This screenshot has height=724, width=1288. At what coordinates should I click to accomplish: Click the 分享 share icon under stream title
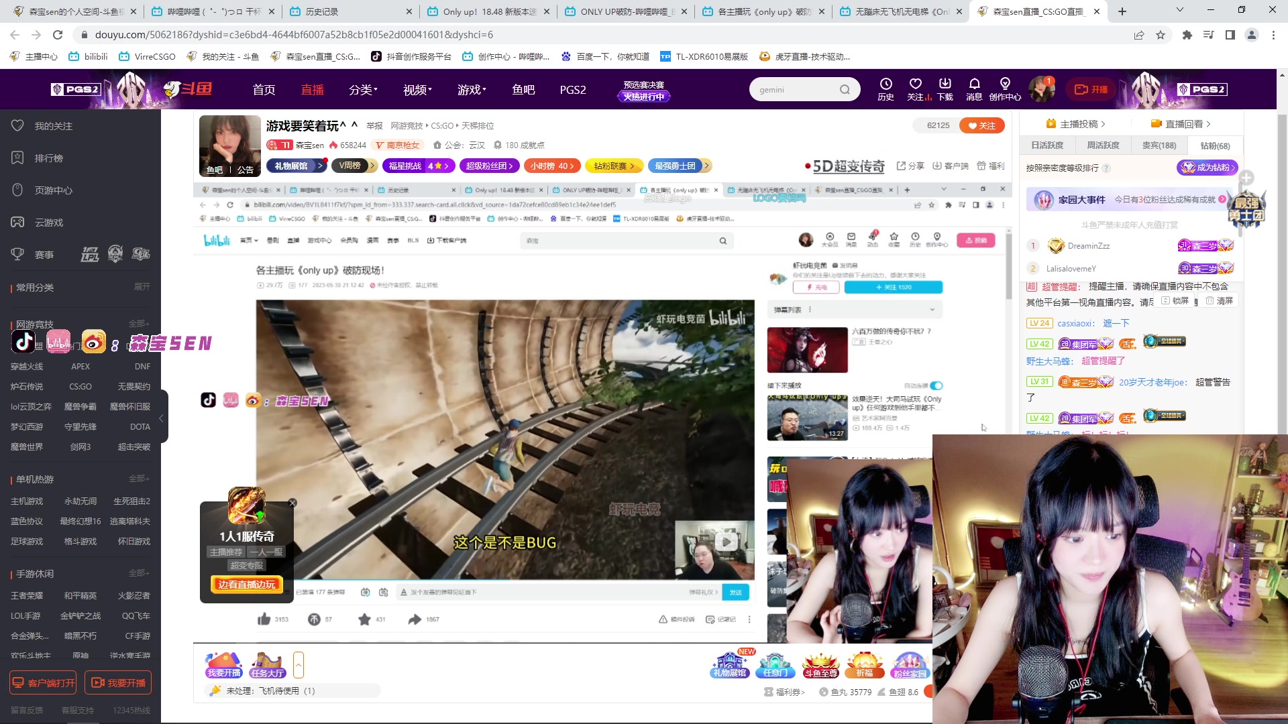pyautogui.click(x=910, y=166)
